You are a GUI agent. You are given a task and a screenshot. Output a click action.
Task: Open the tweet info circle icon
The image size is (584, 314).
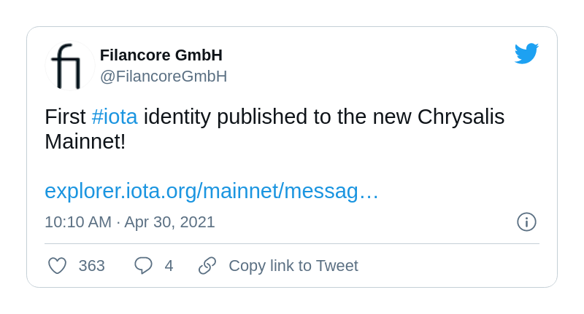coord(526,222)
